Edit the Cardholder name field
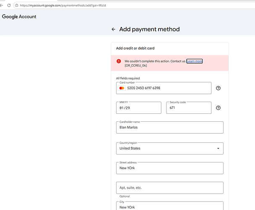The height and width of the screenshot is (210, 255). tap(169, 127)
